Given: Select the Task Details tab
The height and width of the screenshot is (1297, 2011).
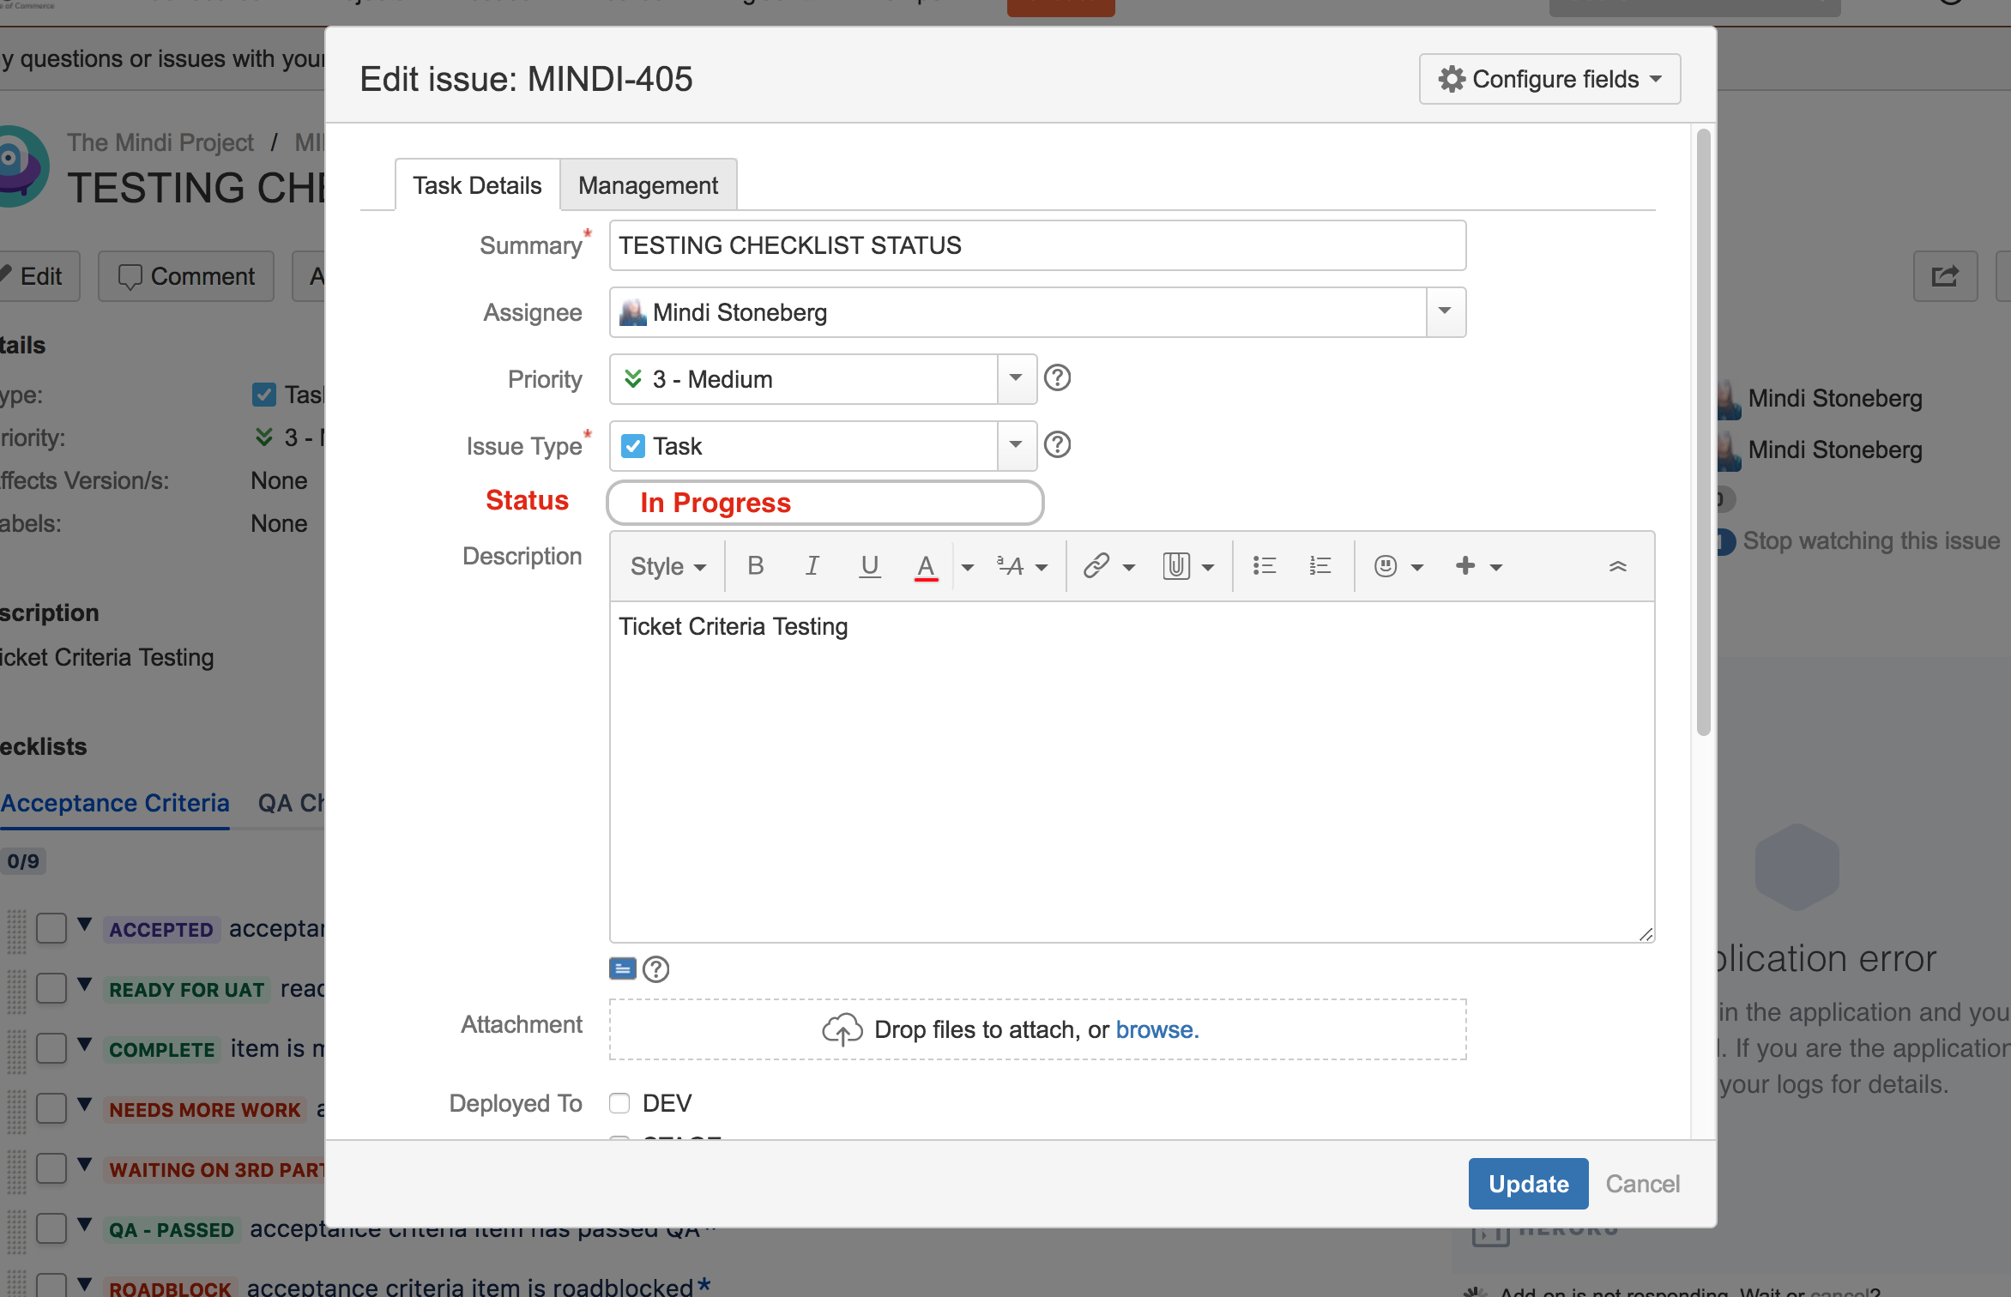Looking at the screenshot, I should point(477,185).
